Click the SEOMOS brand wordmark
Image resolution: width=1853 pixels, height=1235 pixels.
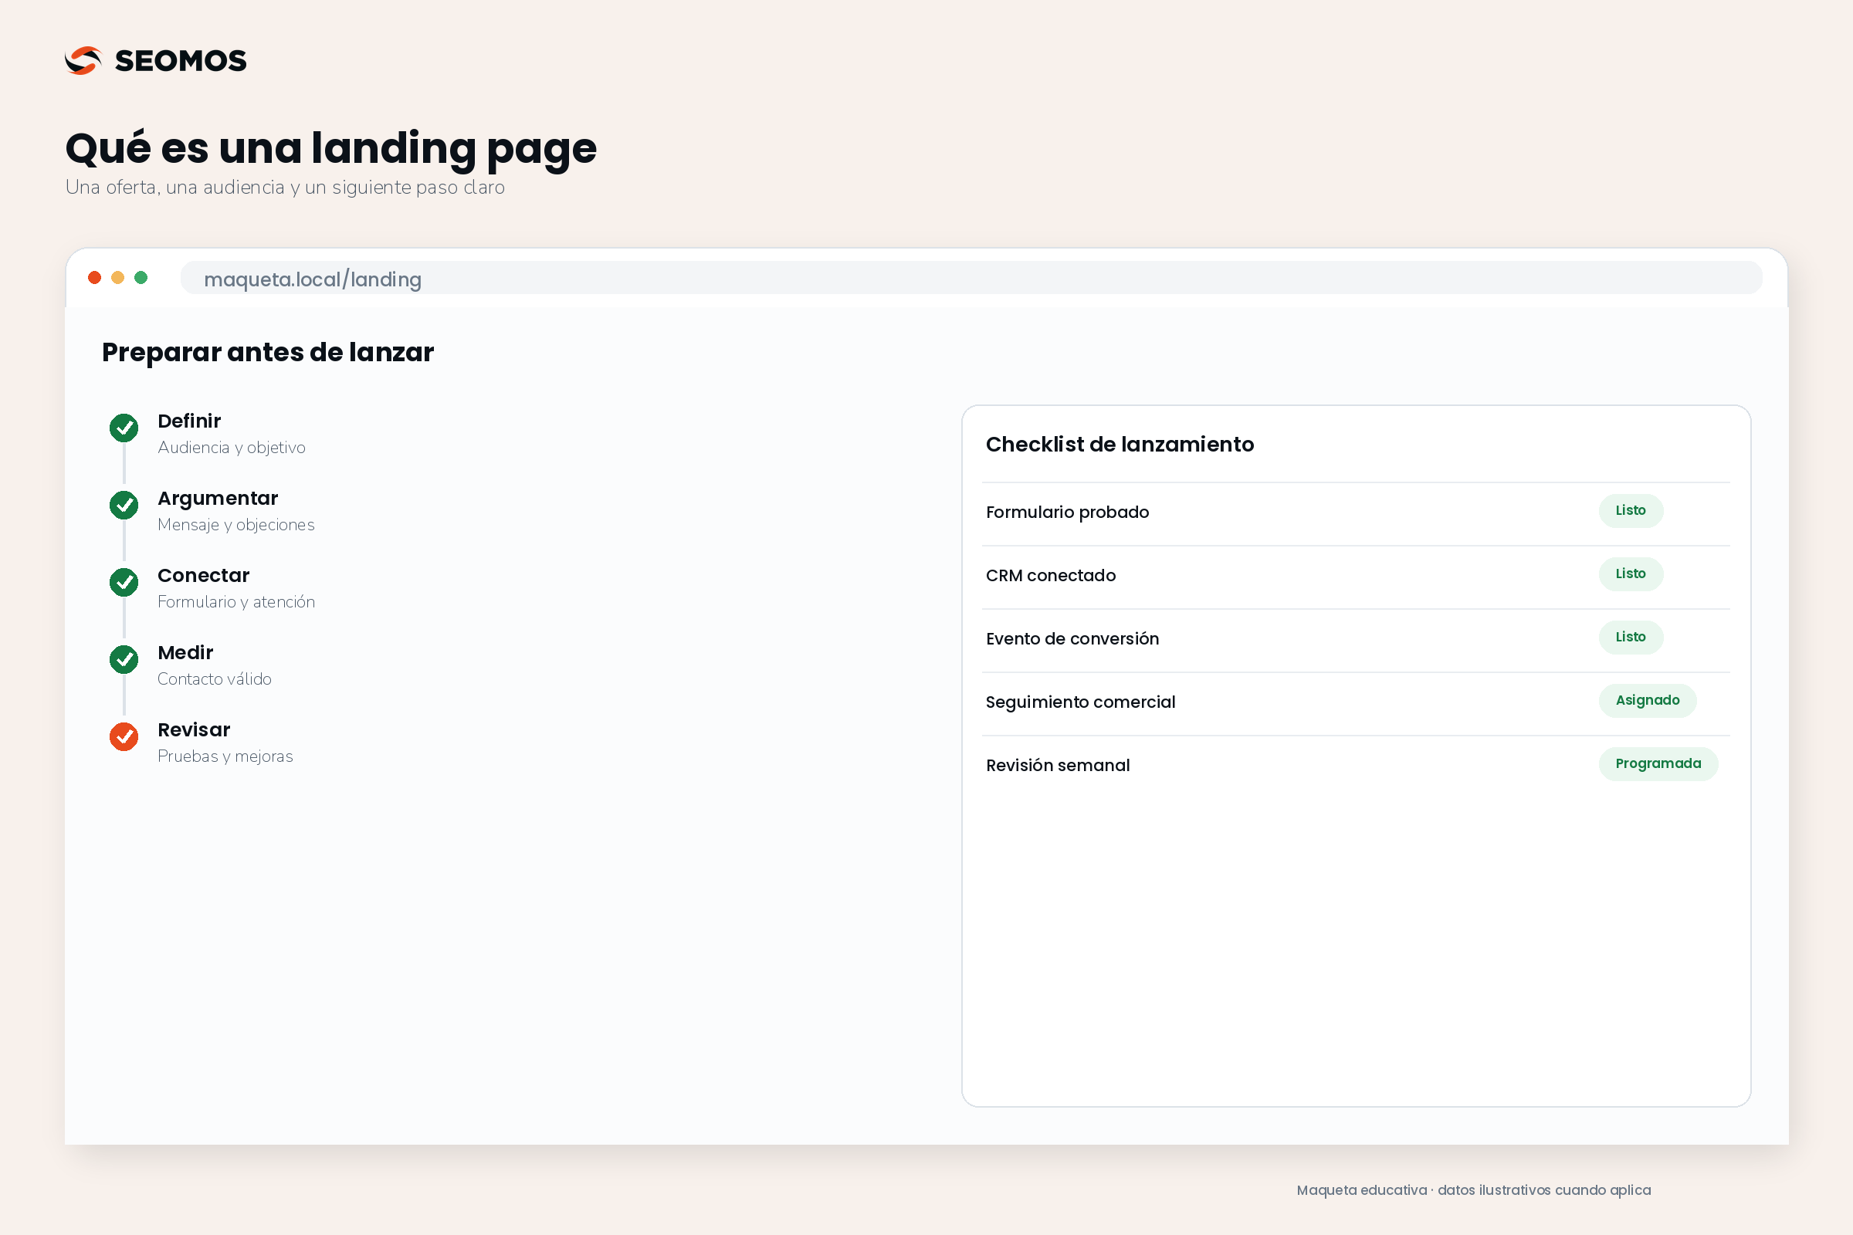pyautogui.click(x=181, y=61)
